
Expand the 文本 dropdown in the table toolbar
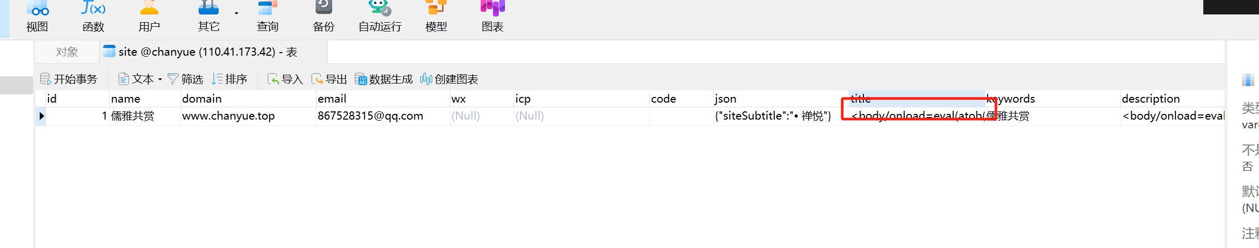[160, 79]
